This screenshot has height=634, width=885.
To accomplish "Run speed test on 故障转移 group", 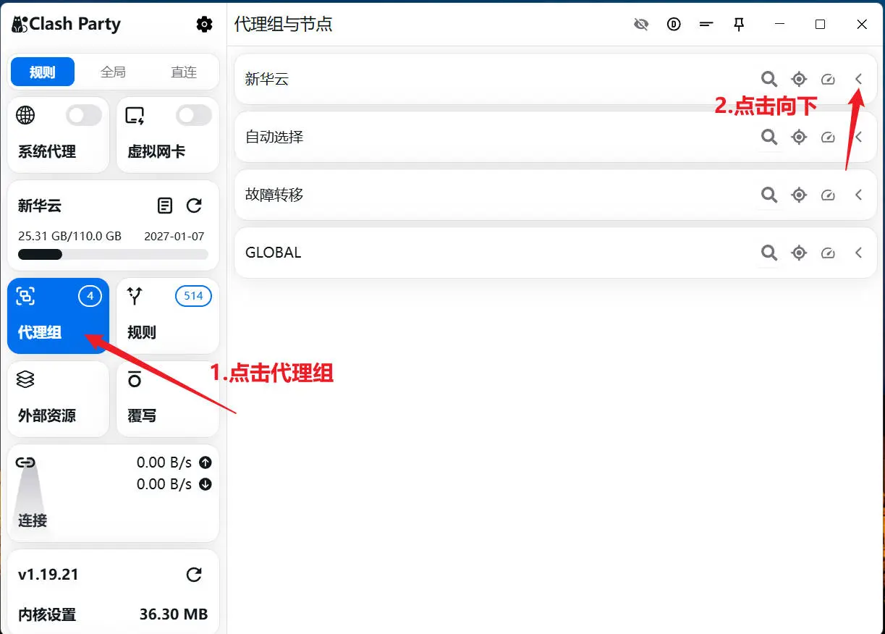I will click(x=829, y=195).
